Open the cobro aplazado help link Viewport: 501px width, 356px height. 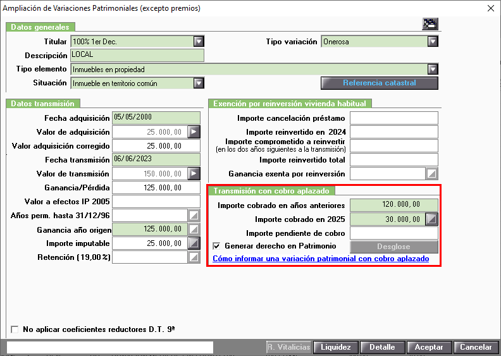click(321, 259)
